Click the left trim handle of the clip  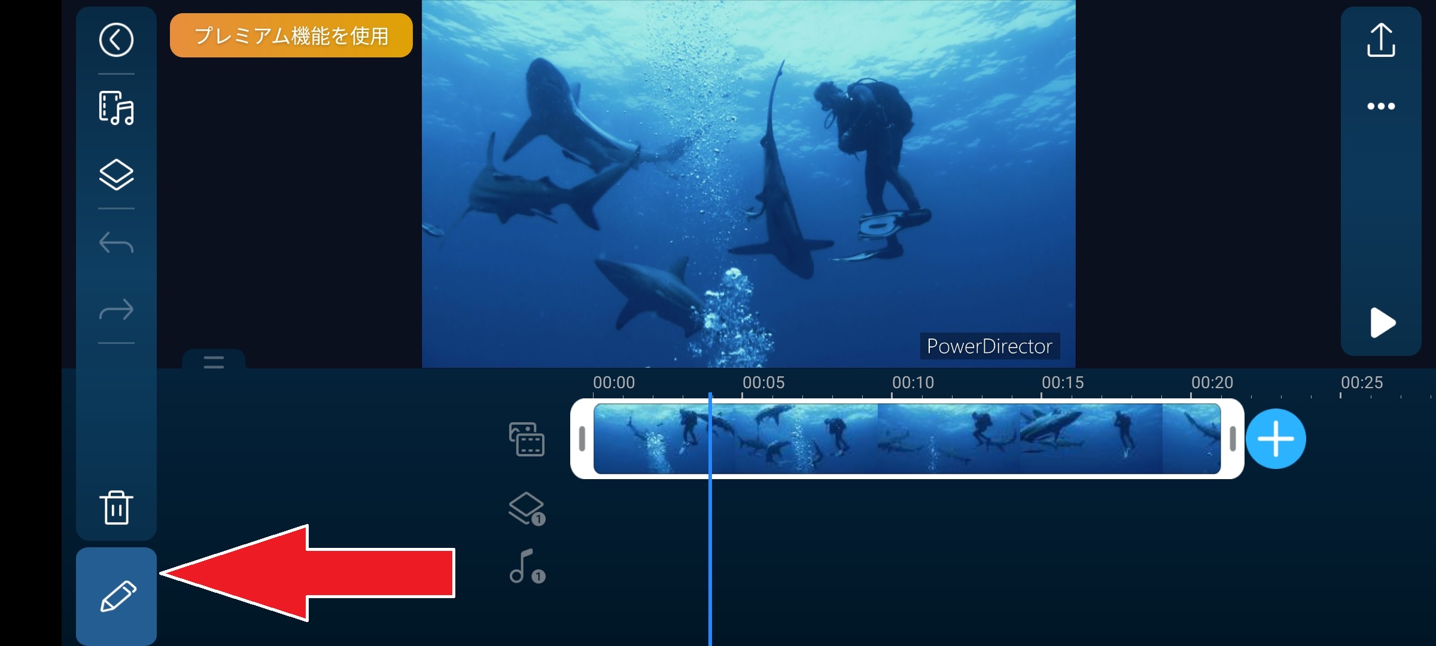pos(582,438)
